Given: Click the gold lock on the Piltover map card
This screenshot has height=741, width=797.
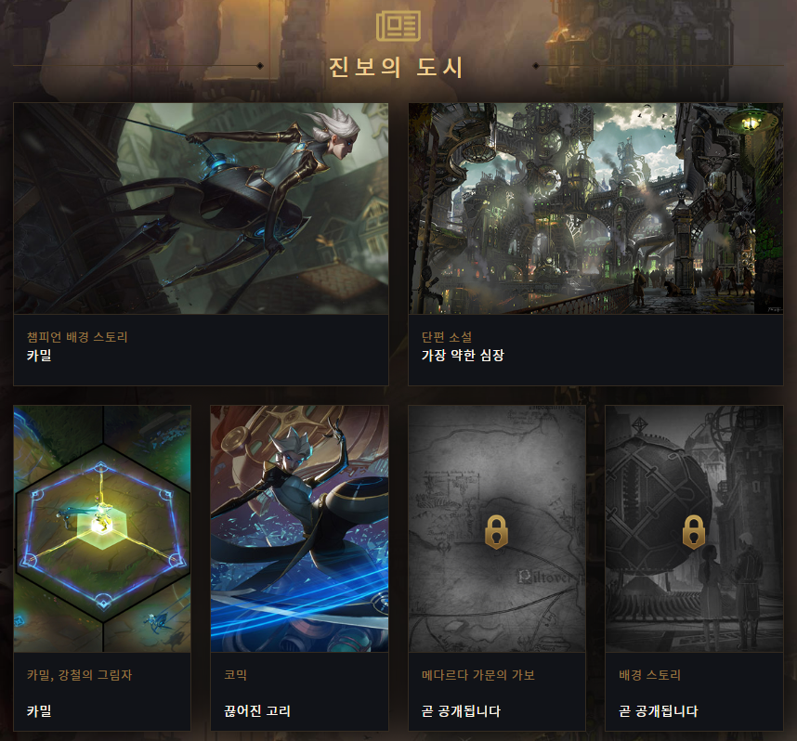Looking at the screenshot, I should 497,532.
